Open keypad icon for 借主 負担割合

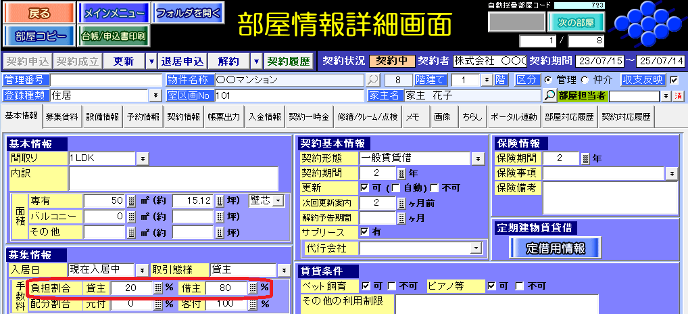pos(253,288)
